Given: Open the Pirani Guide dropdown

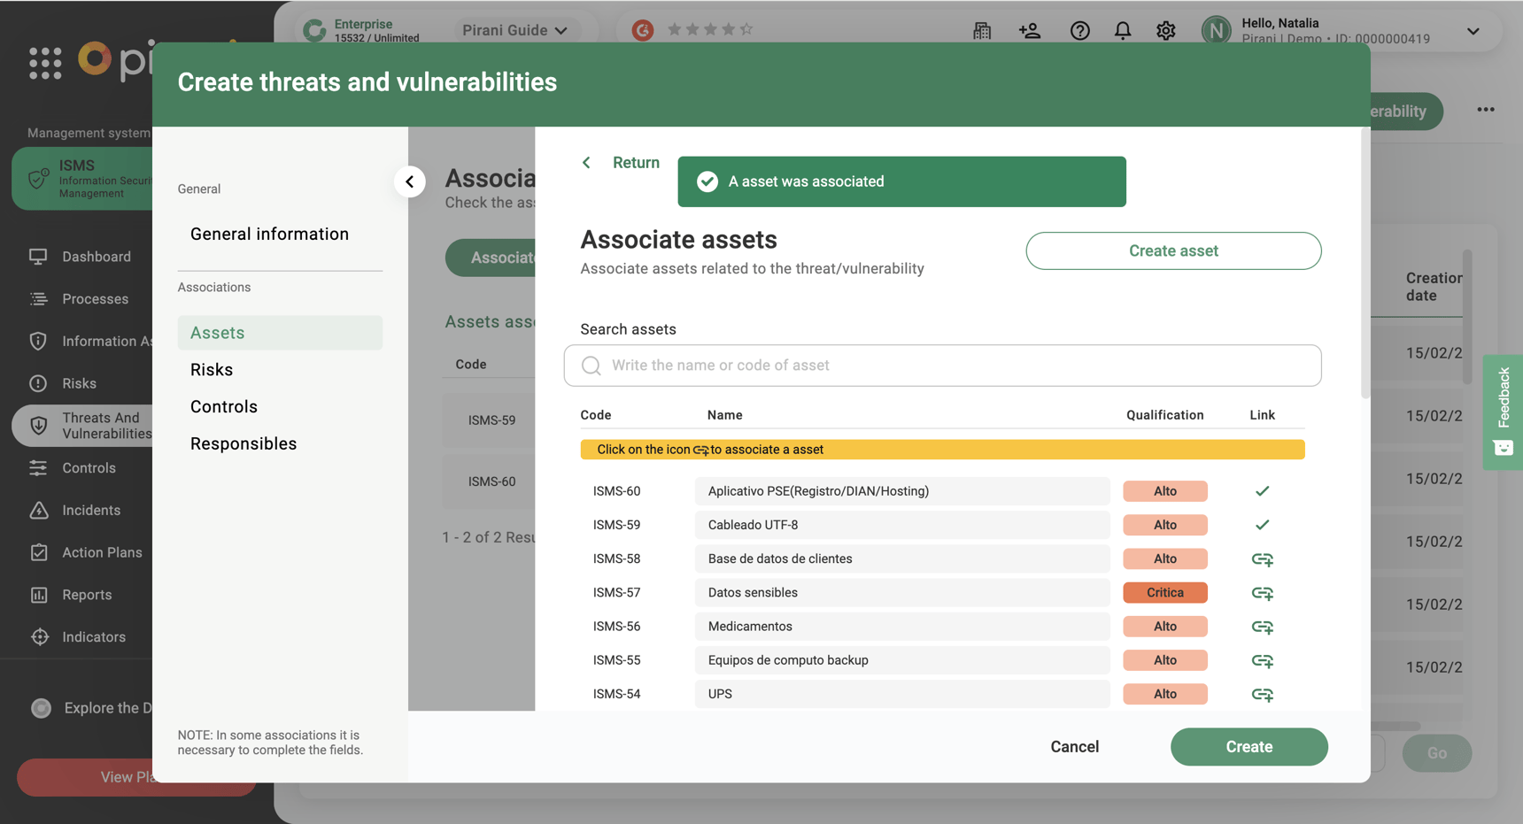Looking at the screenshot, I should coord(515,29).
